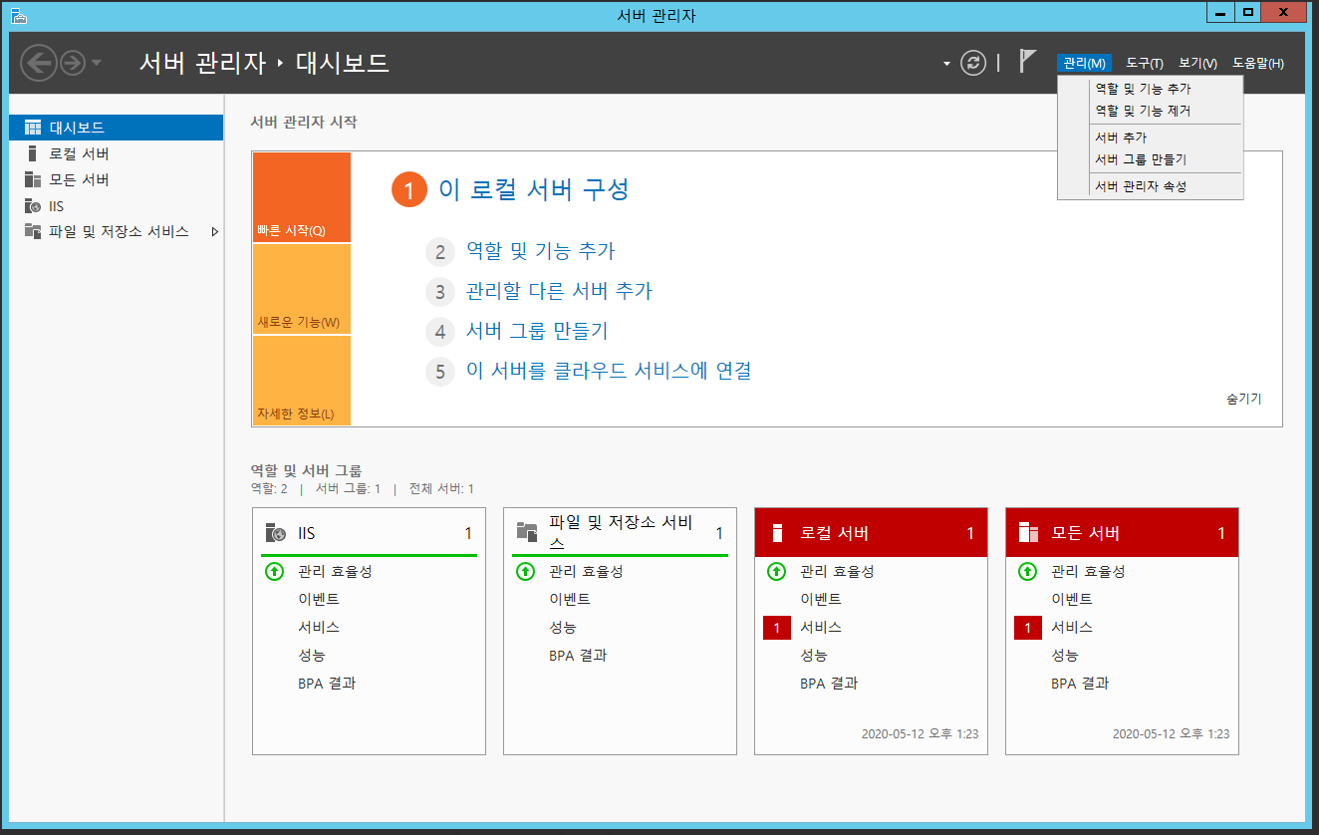Click green manageability icon in IIS tile

pos(275,571)
